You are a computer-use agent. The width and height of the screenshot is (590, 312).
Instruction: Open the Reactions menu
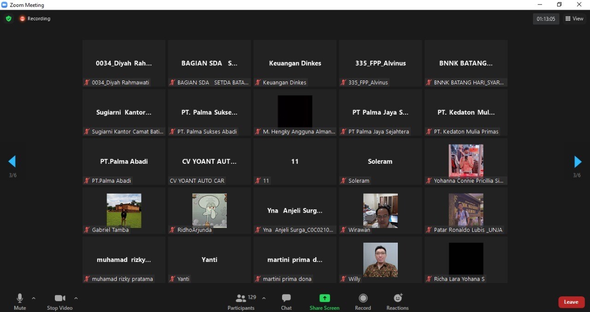pos(397,301)
